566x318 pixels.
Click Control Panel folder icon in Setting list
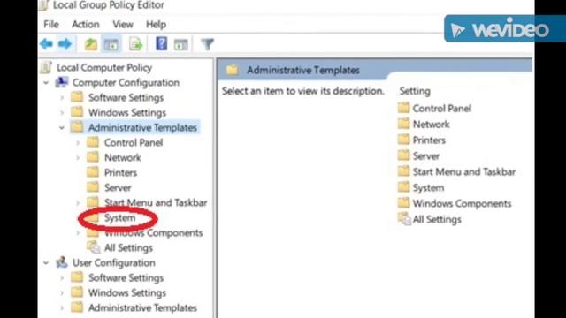click(x=403, y=108)
